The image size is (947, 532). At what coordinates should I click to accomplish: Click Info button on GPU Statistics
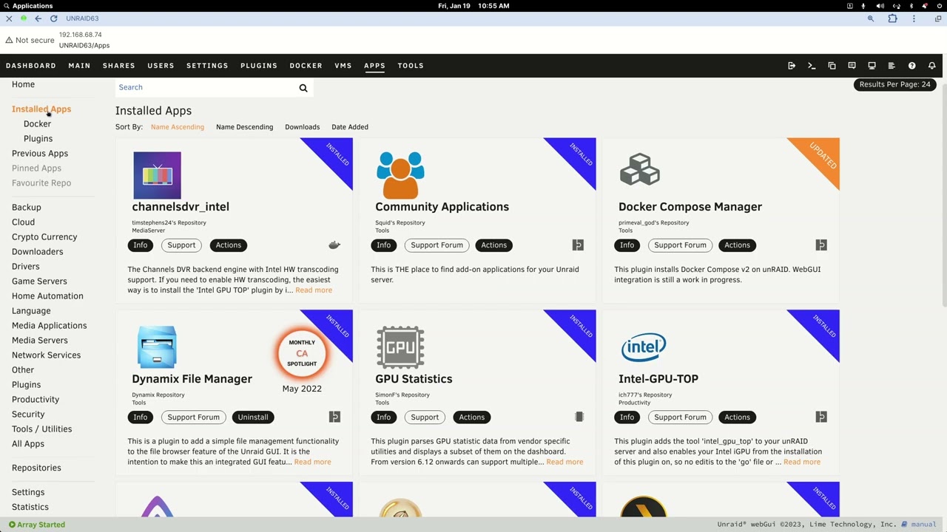tap(383, 417)
